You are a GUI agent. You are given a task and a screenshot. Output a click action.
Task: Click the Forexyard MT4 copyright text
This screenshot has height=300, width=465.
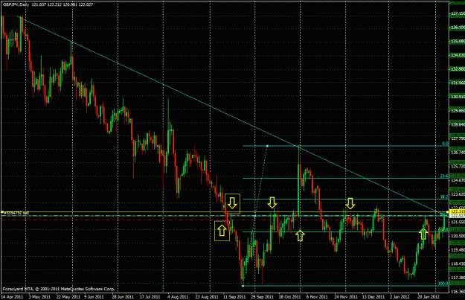pyautogui.click(x=59, y=289)
